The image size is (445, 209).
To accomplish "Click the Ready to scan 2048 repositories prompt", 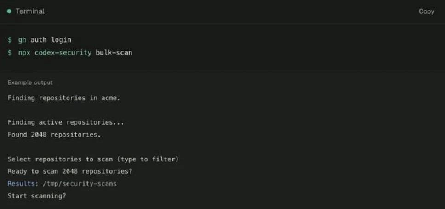I will [70, 171].
